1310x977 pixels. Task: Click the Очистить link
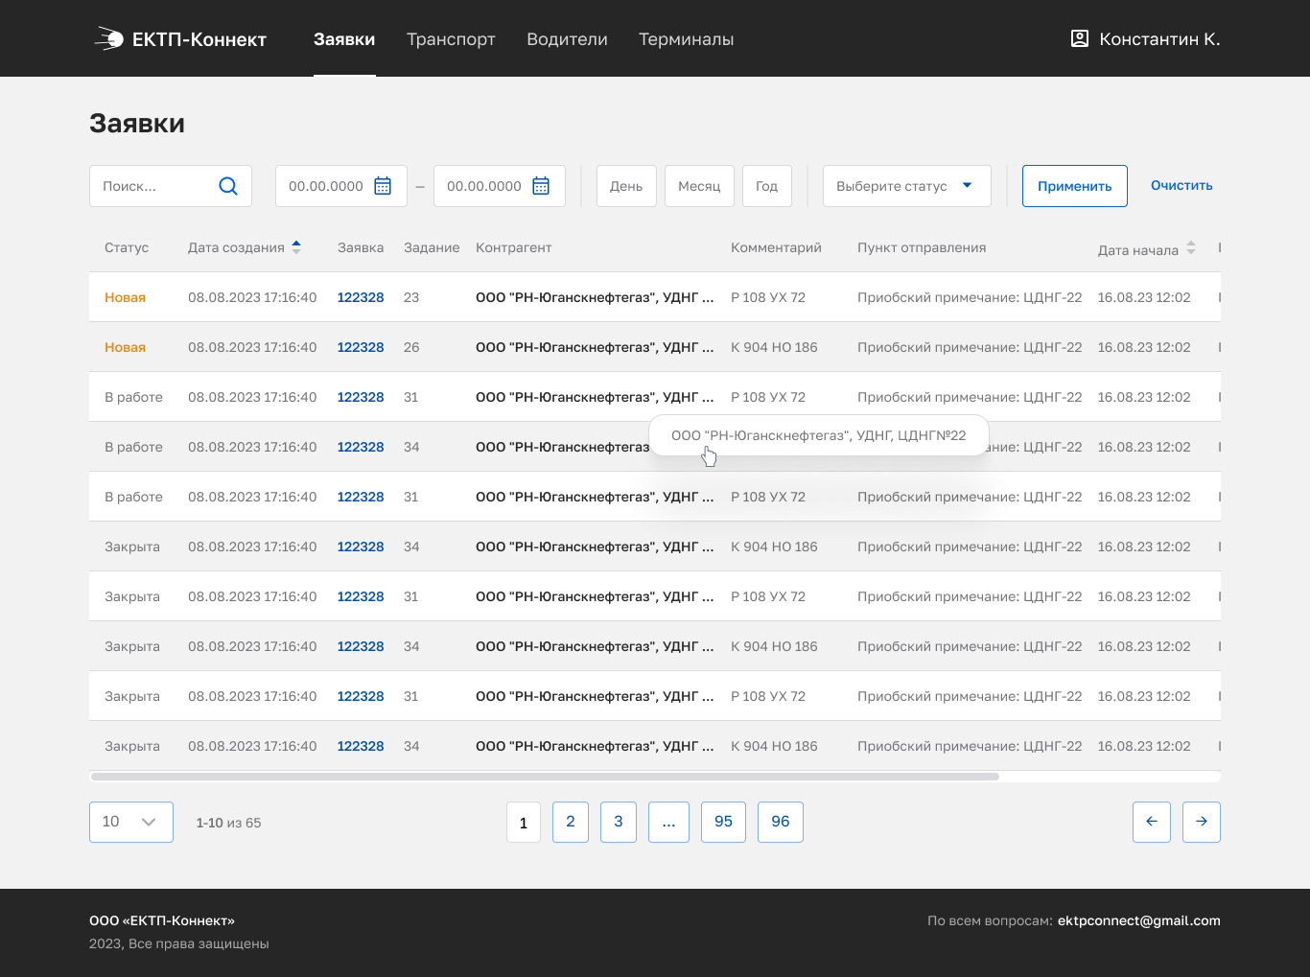tap(1181, 186)
